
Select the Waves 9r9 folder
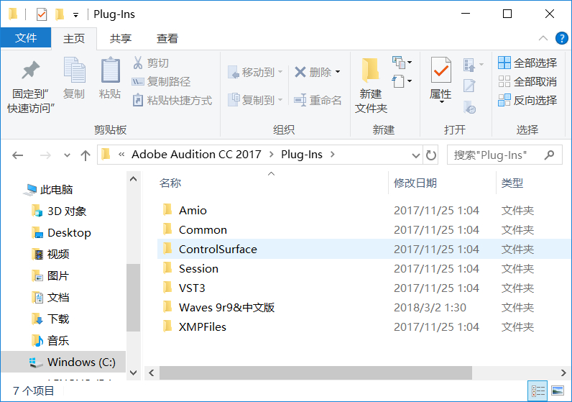[x=226, y=308]
